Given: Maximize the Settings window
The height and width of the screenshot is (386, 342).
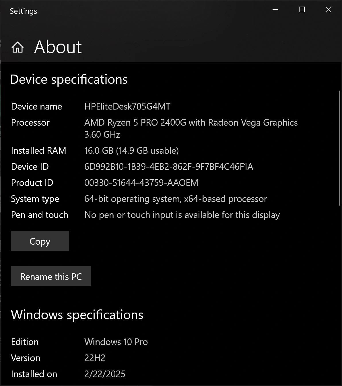Looking at the screenshot, I should point(302,10).
